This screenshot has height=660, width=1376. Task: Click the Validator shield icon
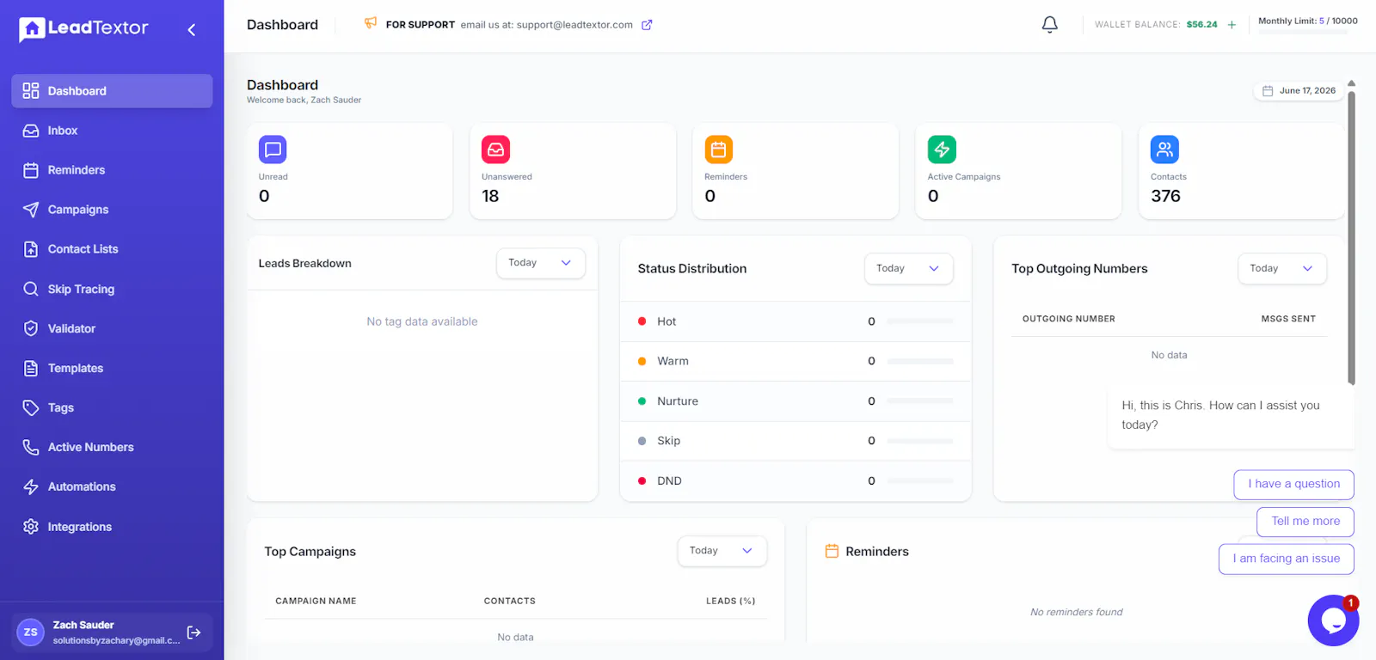31,328
